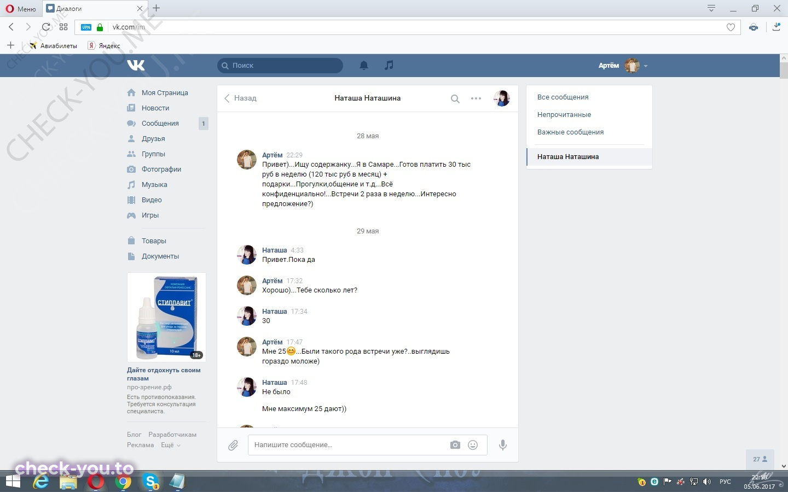Open the Speed Dial grid icon
Image resolution: width=788 pixels, height=492 pixels.
[x=63, y=27]
